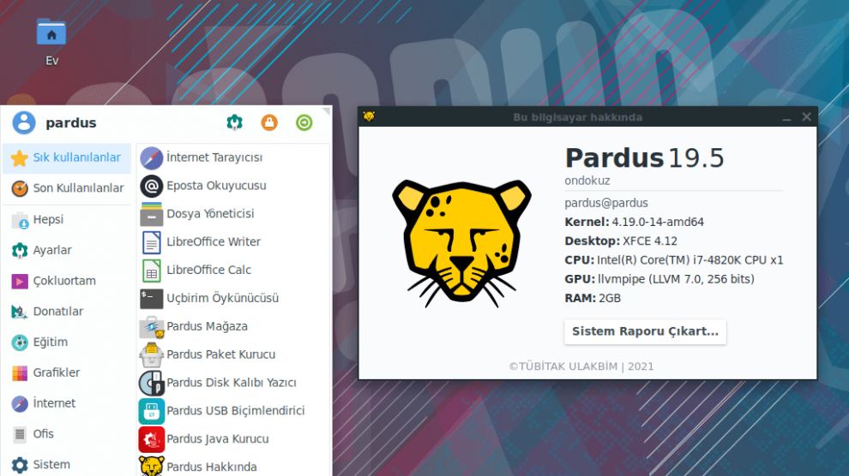Click menu resize grip corner triangle

[x=326, y=111]
